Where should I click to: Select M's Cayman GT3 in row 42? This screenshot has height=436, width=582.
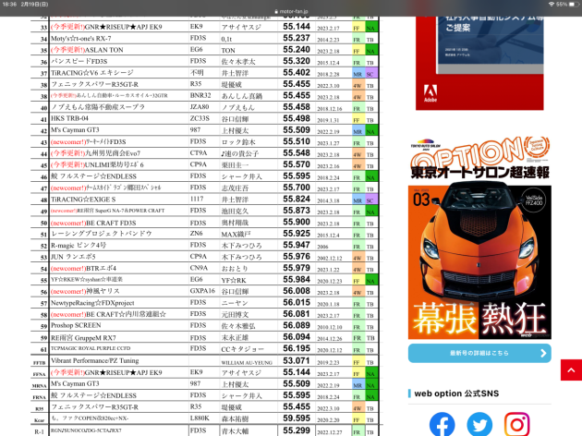[x=75, y=130]
